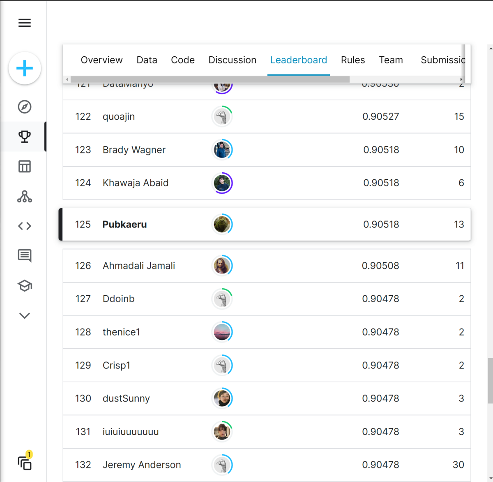Open the Learn graduation cap icon

pyautogui.click(x=24, y=285)
